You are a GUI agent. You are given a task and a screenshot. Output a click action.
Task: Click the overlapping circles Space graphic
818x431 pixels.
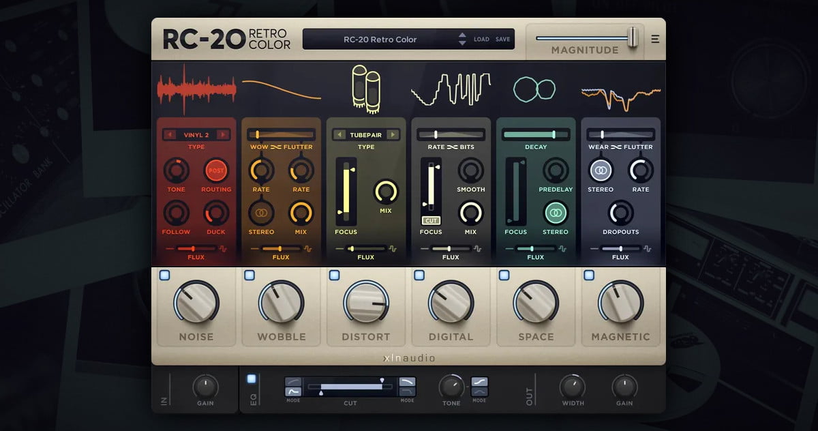tap(535, 89)
